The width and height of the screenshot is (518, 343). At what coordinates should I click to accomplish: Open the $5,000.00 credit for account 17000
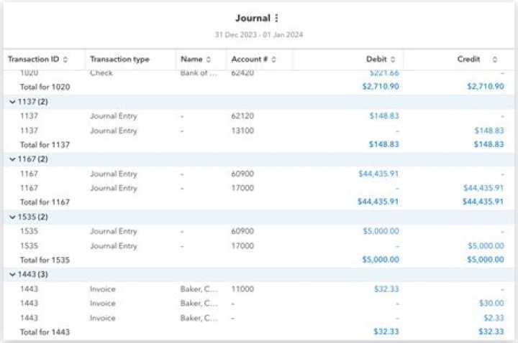tap(486, 246)
